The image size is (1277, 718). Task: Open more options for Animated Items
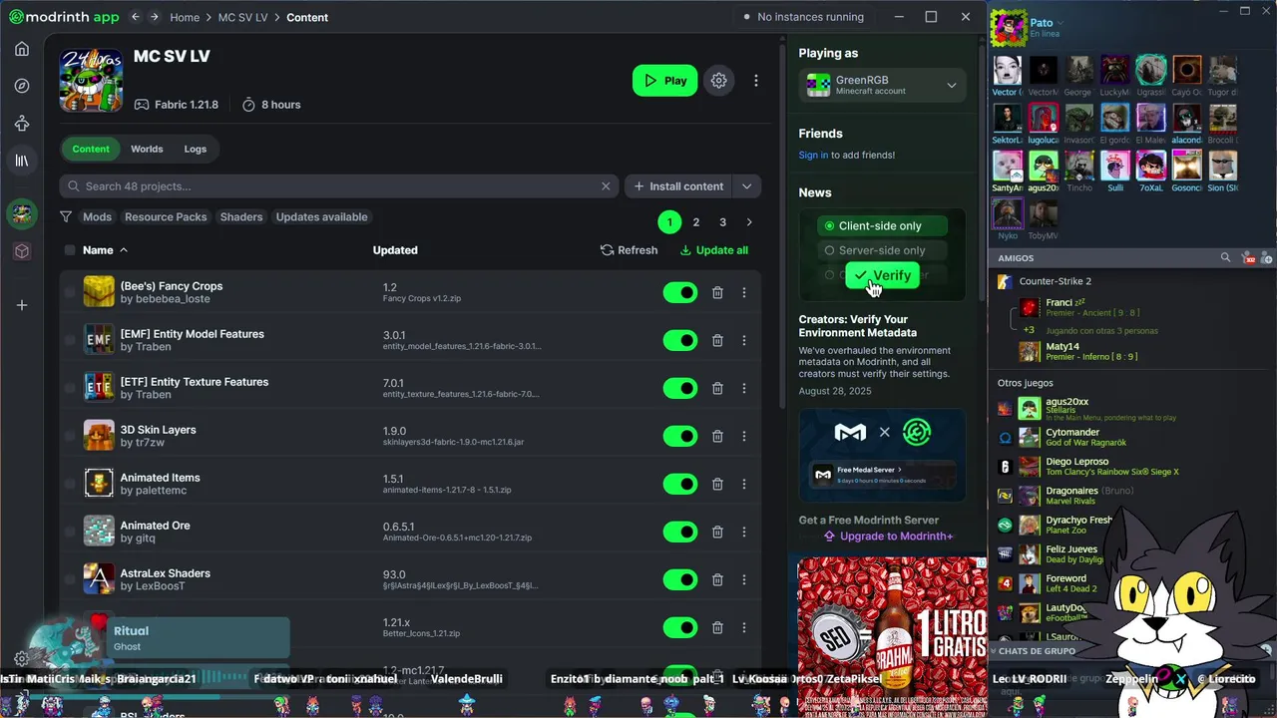[x=744, y=484]
